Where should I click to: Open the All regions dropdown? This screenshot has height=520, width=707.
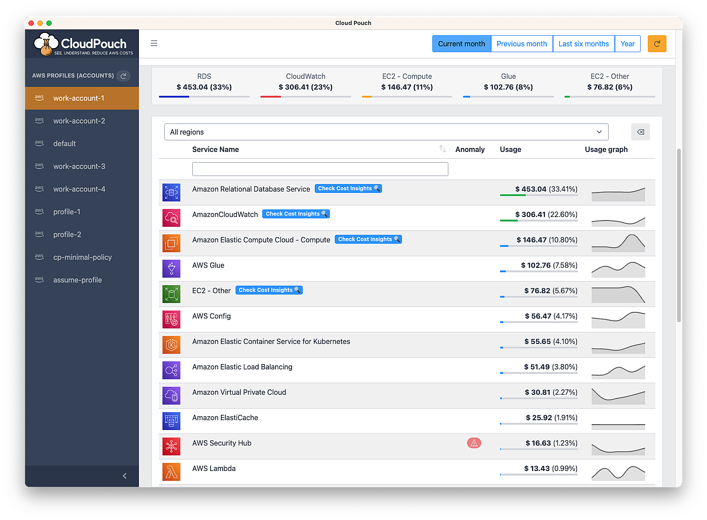point(386,132)
